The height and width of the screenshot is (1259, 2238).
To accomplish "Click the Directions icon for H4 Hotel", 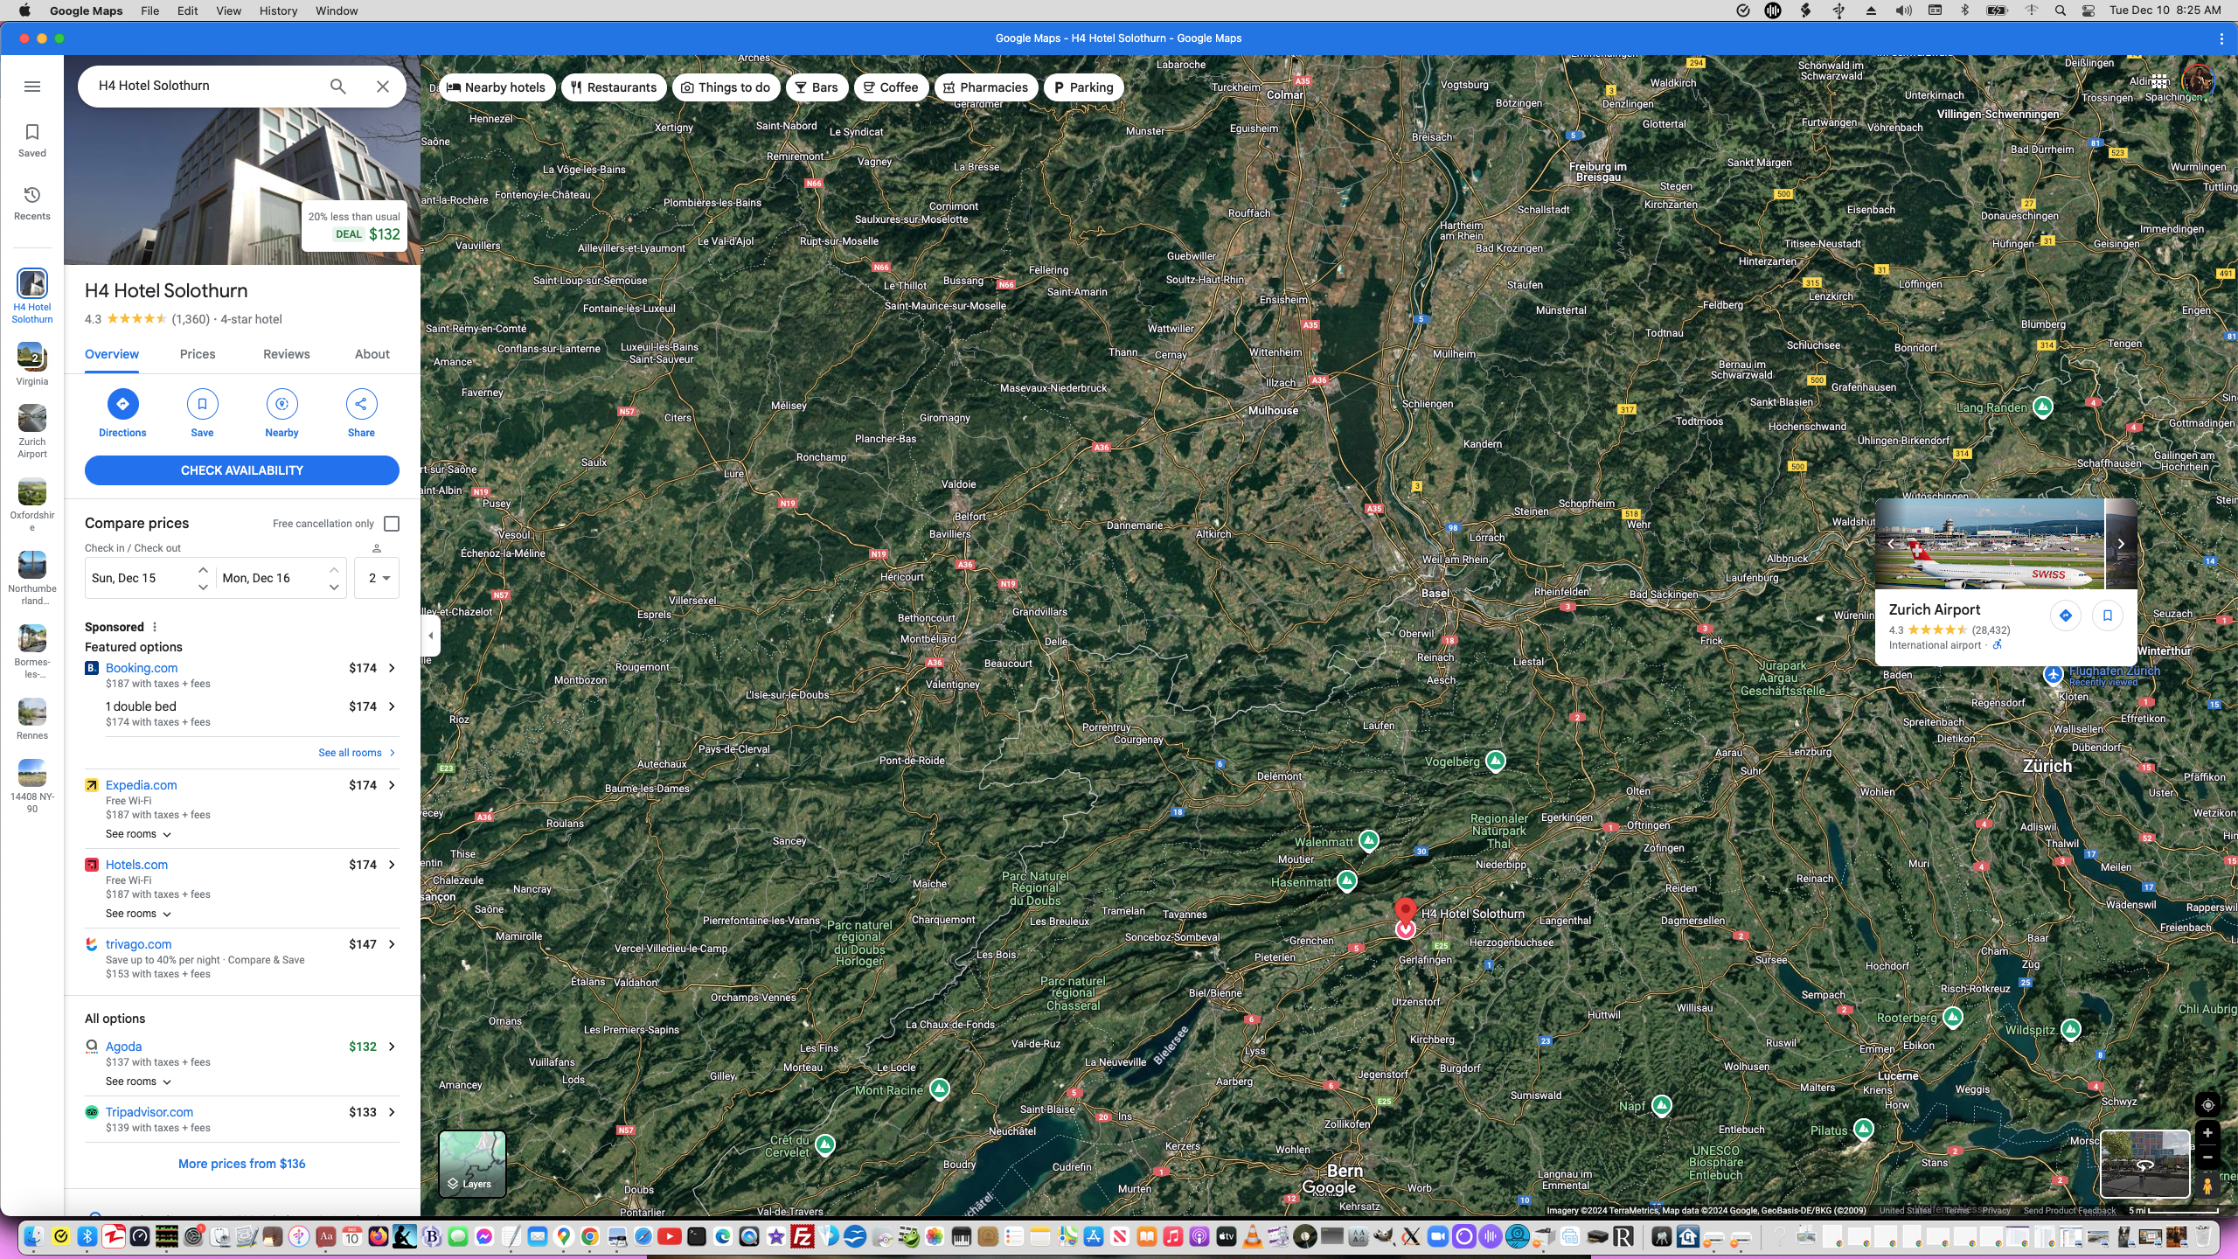I will (x=122, y=404).
